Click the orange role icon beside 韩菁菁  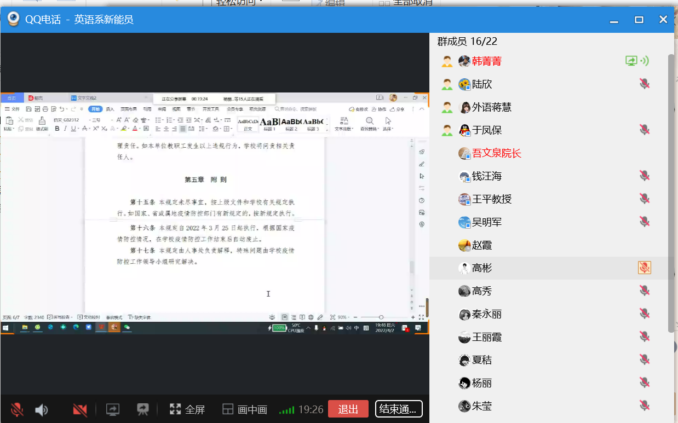447,61
